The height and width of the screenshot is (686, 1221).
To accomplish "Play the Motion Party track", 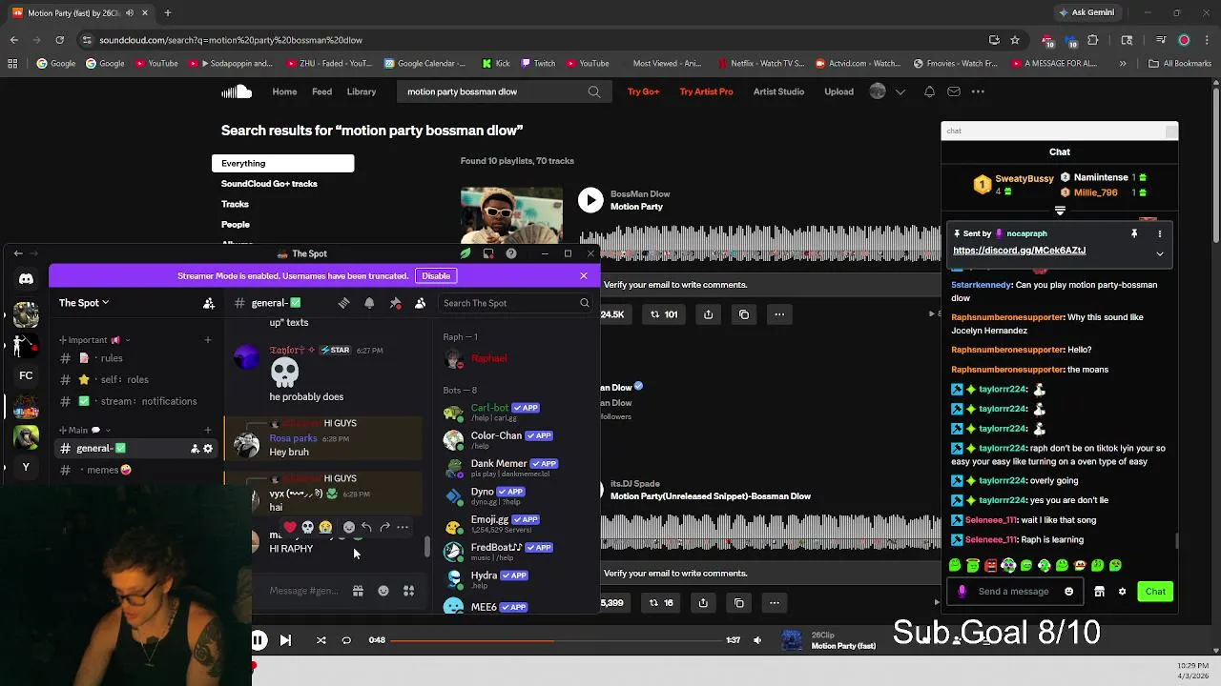I will click(x=590, y=199).
